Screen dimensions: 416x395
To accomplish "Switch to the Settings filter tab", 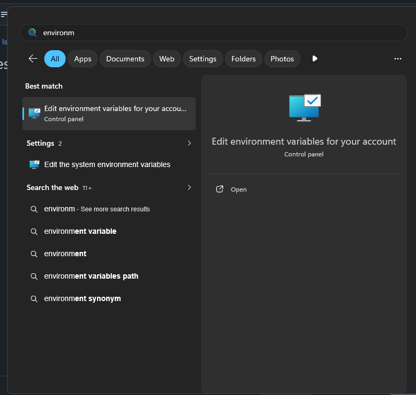I will pos(203,59).
